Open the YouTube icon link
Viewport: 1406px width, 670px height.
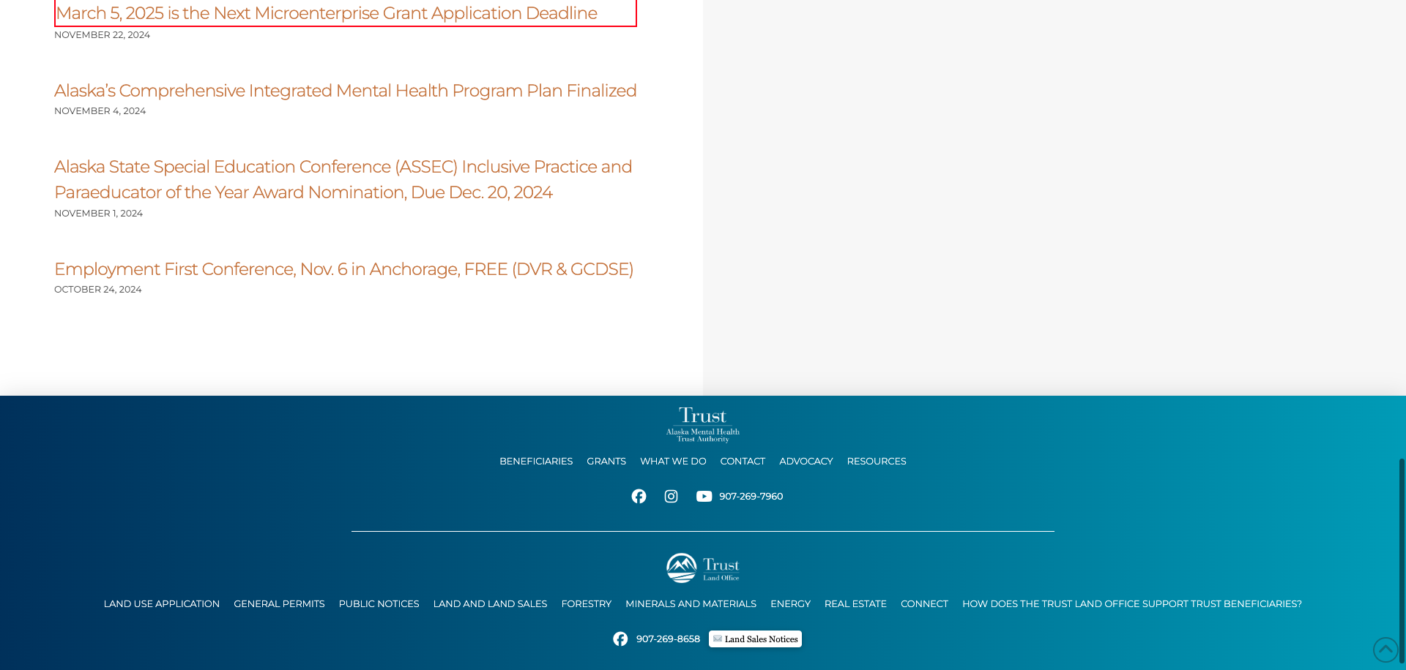(x=704, y=497)
